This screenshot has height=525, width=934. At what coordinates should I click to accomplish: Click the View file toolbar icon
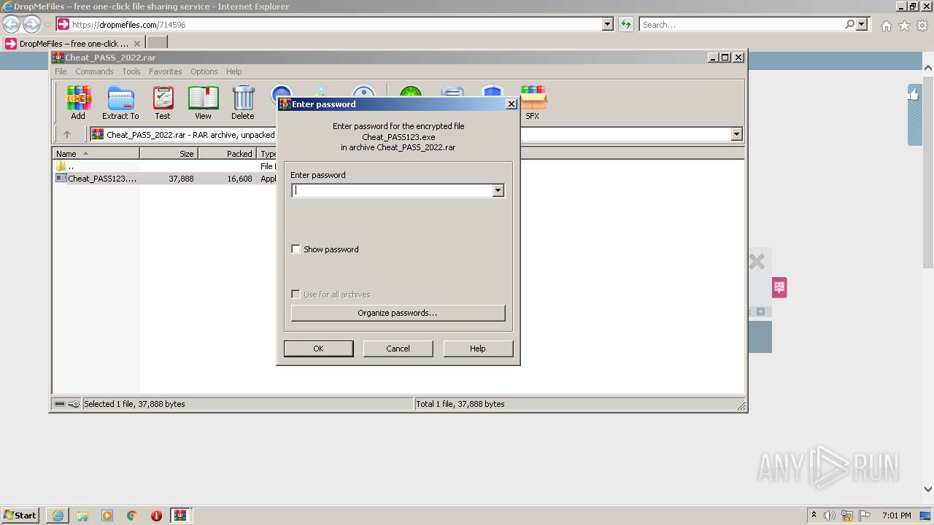(x=203, y=103)
